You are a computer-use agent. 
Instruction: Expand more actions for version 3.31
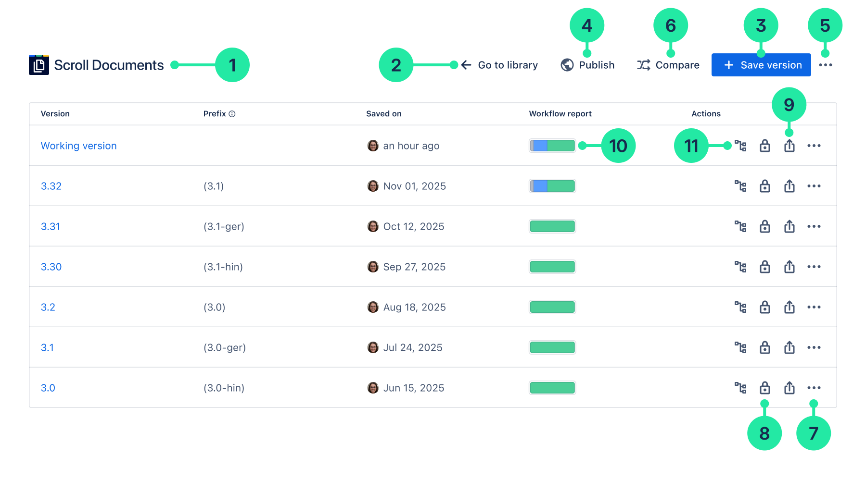tap(814, 226)
